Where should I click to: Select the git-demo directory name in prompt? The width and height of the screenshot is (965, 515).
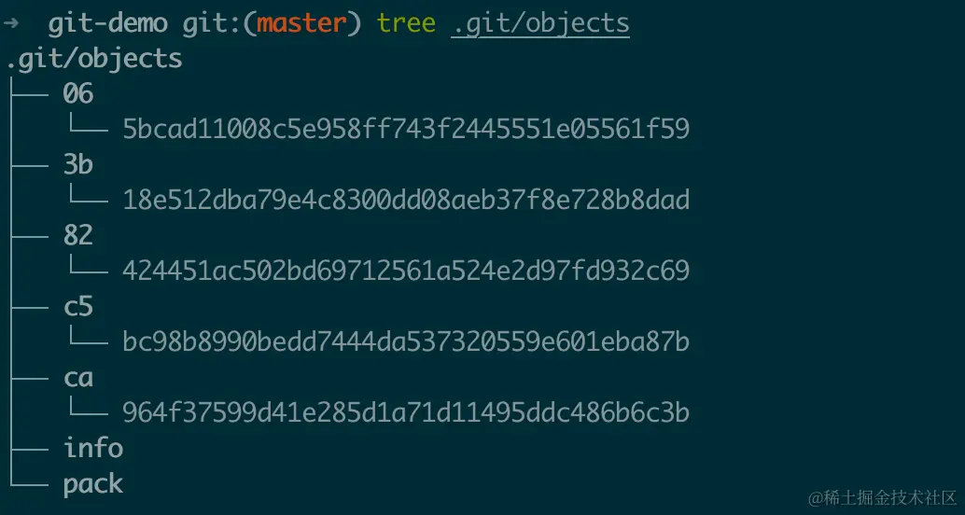(107, 24)
